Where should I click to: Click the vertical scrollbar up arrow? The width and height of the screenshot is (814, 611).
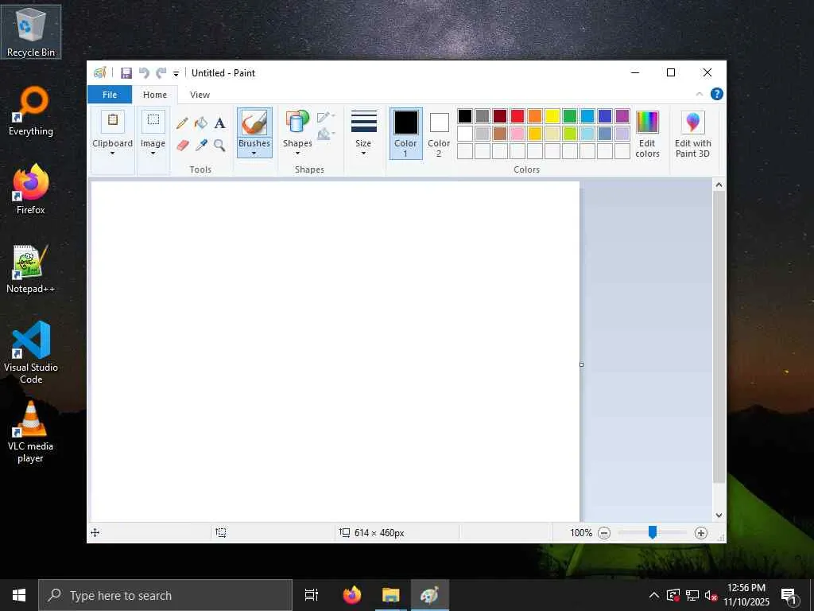pyautogui.click(x=719, y=185)
